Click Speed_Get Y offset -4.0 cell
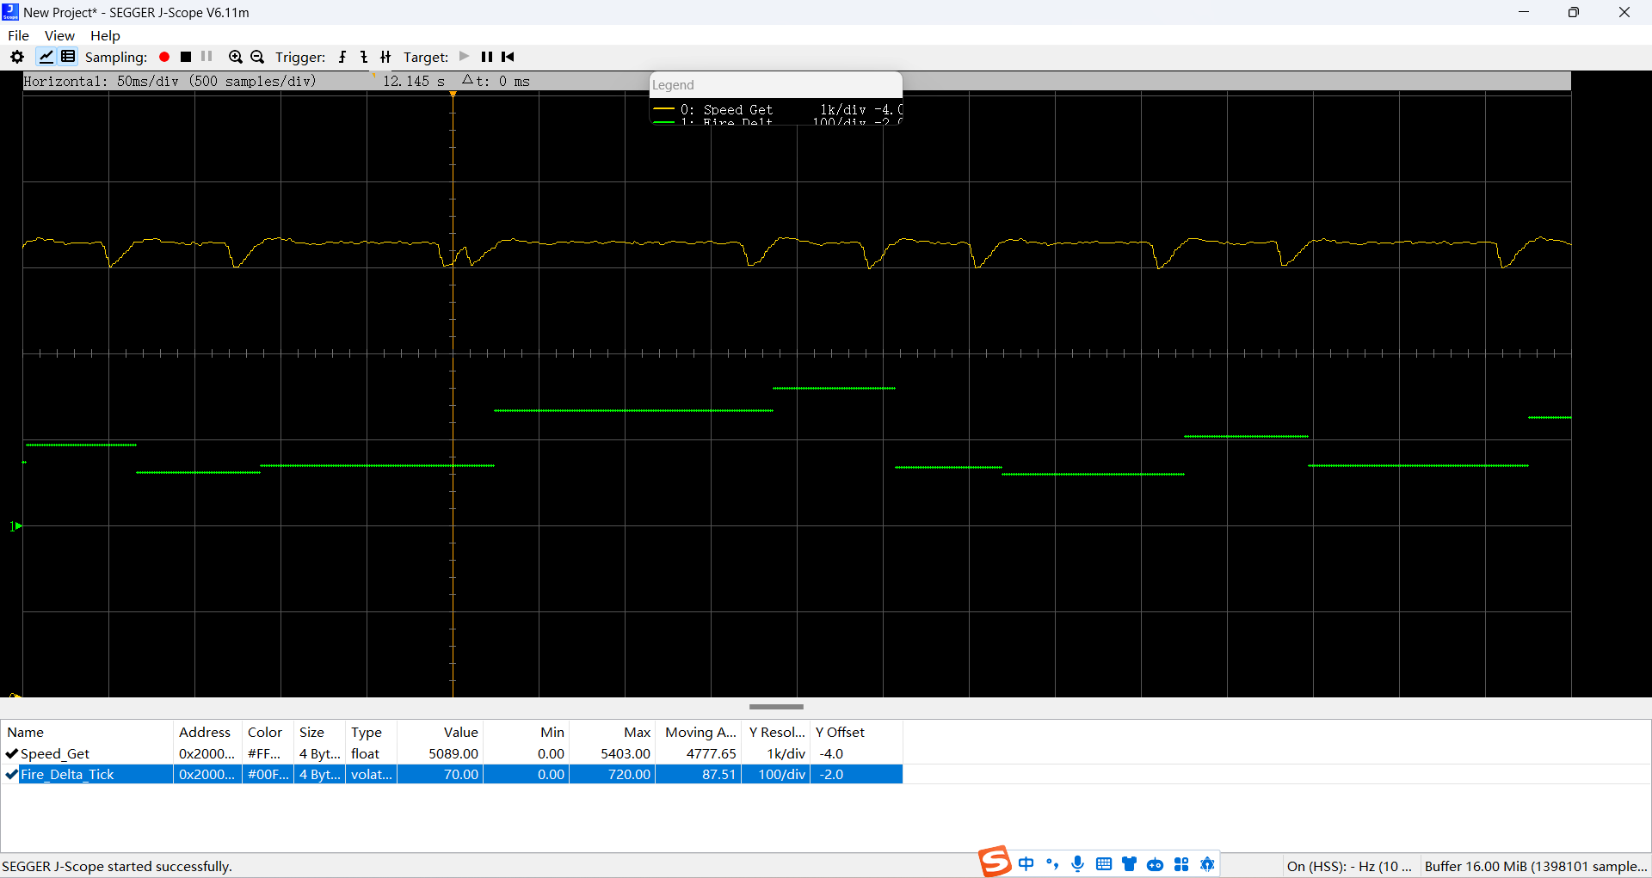Viewport: 1652px width, 878px height. click(856, 753)
